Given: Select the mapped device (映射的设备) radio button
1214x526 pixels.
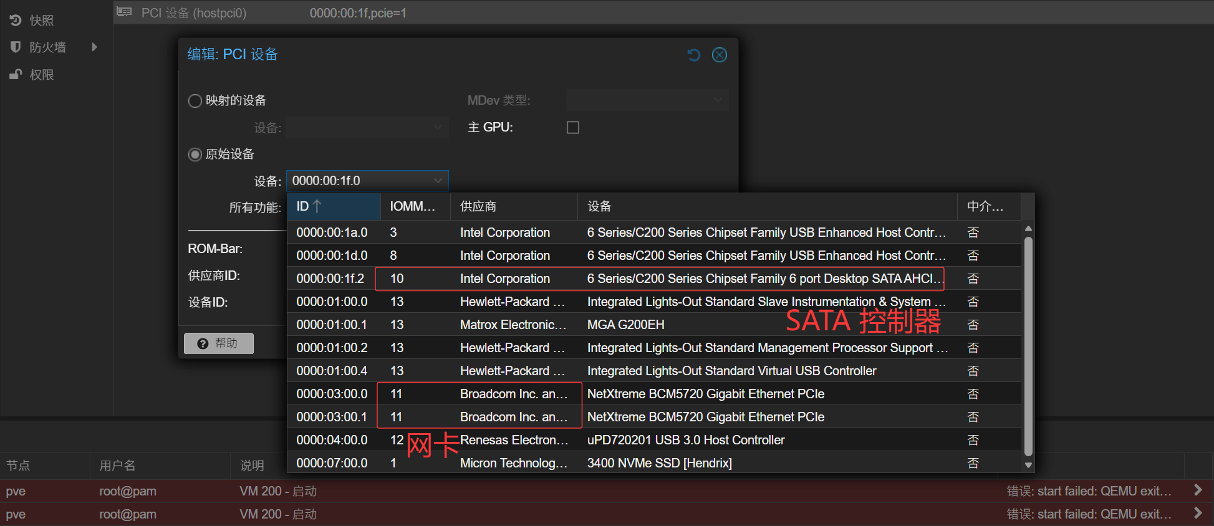Looking at the screenshot, I should (195, 101).
